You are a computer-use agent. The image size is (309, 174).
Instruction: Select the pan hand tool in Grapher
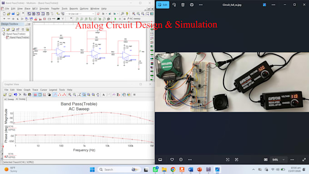click(x=98, y=95)
